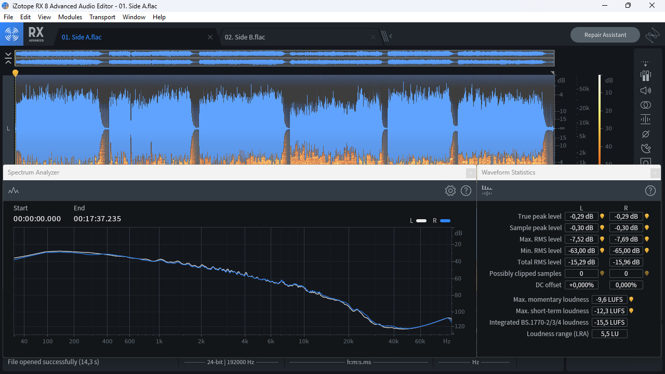Expand the tab overflow list arrow

390,36
